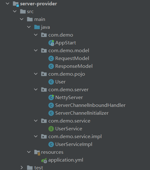Collapse the server-provider module node
Screen dimensions: 150x170
click(8, 3)
